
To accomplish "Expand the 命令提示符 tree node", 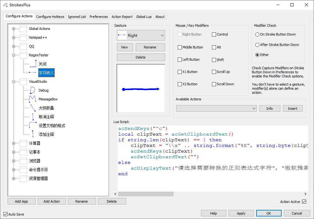I will pyautogui.click(x=14, y=170).
